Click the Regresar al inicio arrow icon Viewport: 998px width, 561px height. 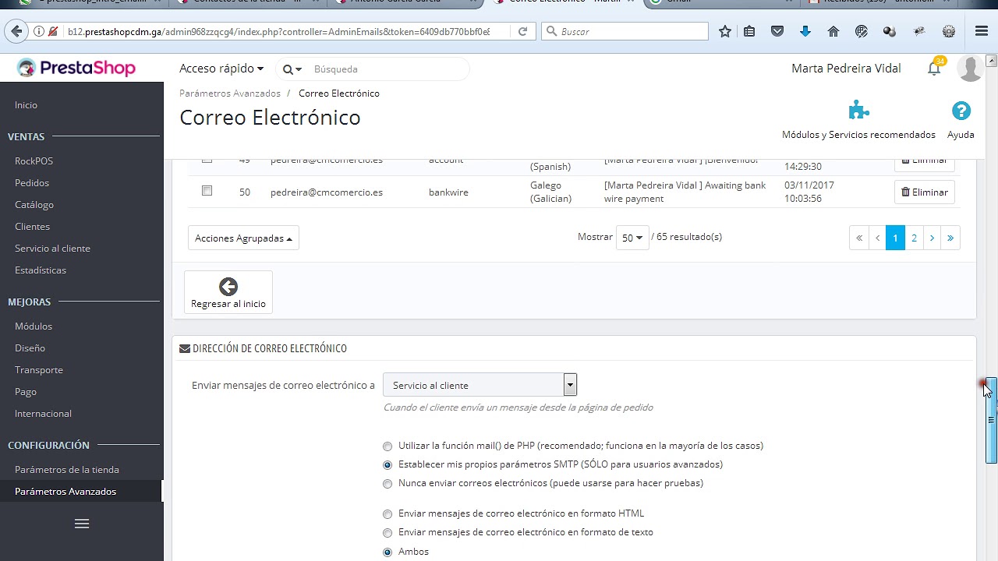(x=228, y=287)
